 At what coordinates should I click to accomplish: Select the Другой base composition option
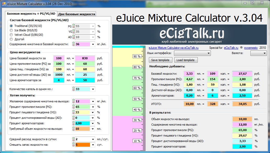(x=11, y=39)
